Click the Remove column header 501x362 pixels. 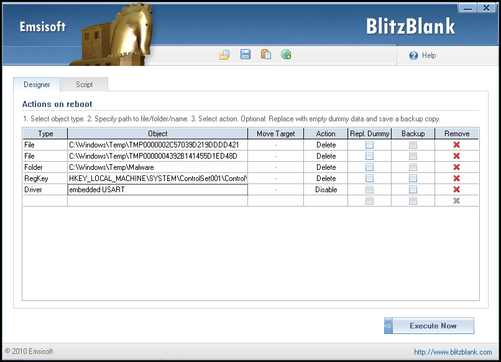pos(457,133)
